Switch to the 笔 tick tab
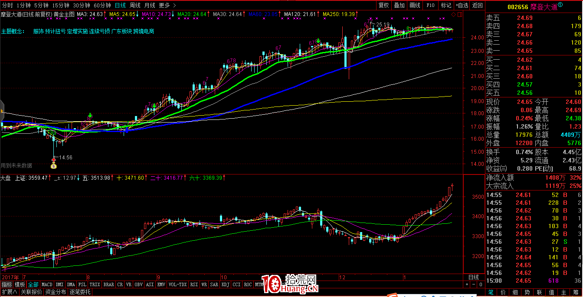 491,292
